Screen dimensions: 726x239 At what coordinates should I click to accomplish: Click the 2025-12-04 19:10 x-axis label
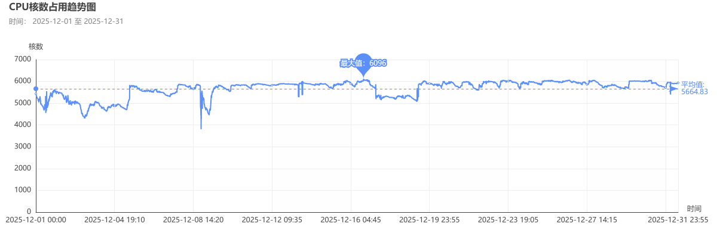114,220
